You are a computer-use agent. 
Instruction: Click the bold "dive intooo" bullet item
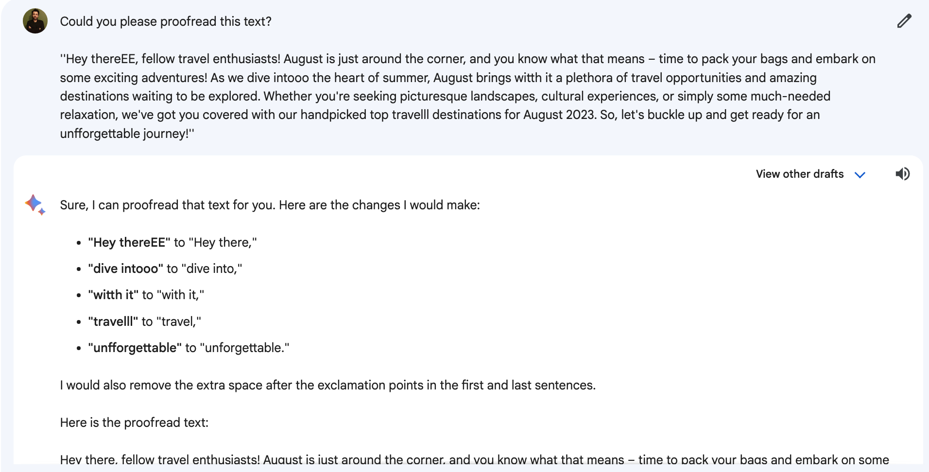[126, 269]
